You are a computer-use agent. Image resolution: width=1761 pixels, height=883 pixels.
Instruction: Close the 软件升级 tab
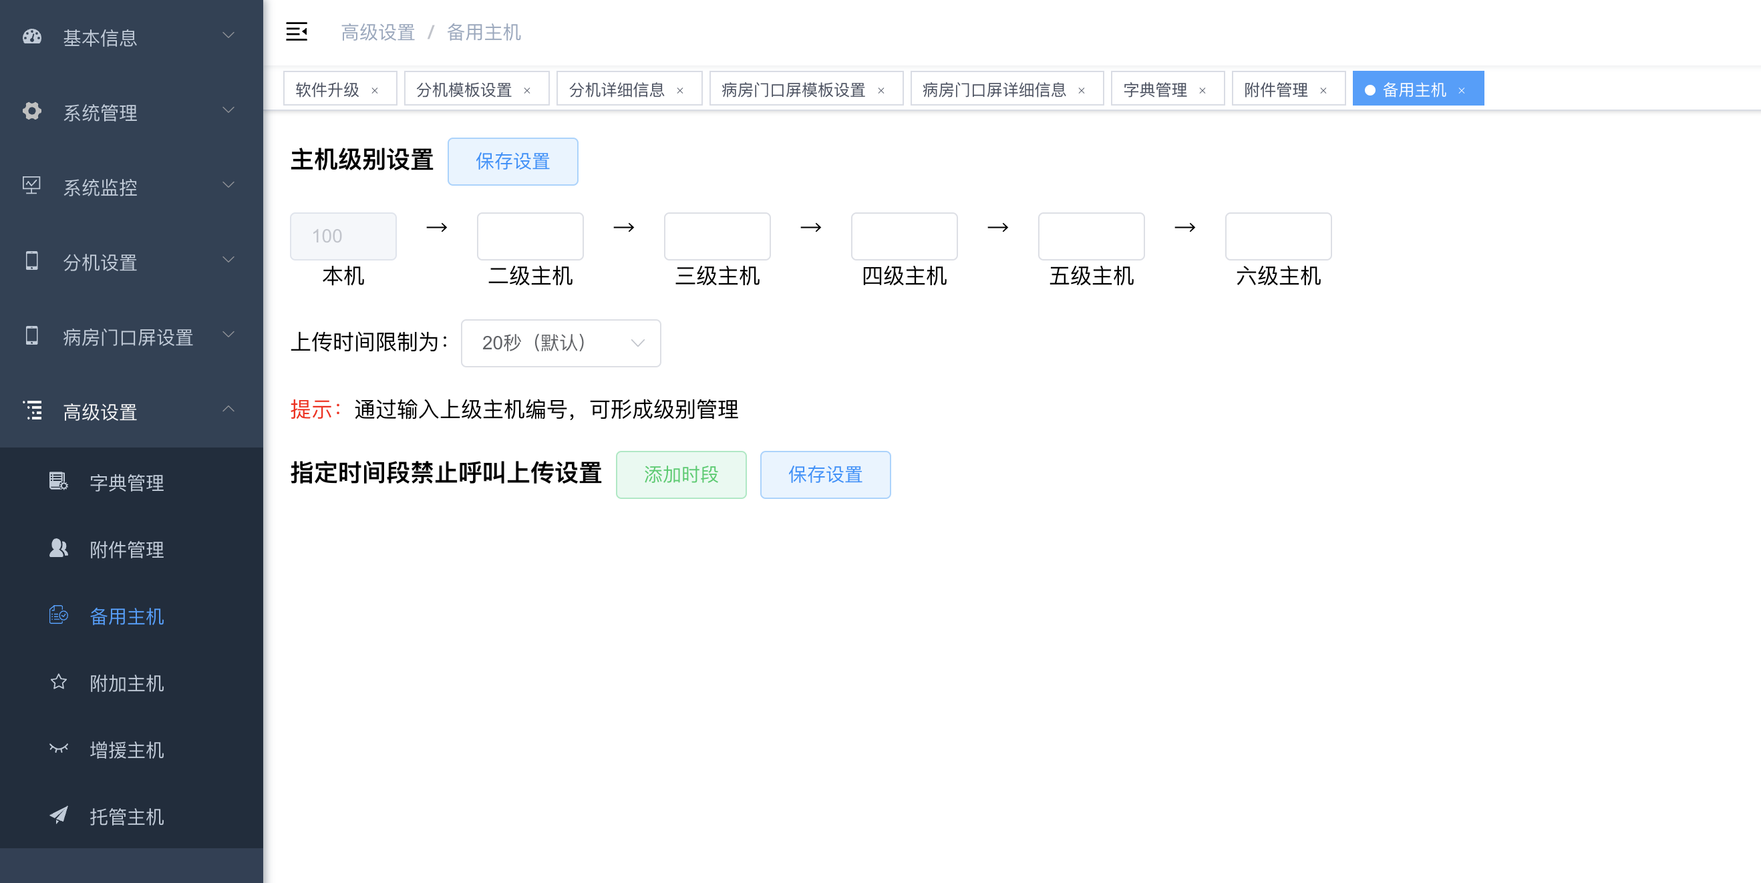(x=375, y=90)
